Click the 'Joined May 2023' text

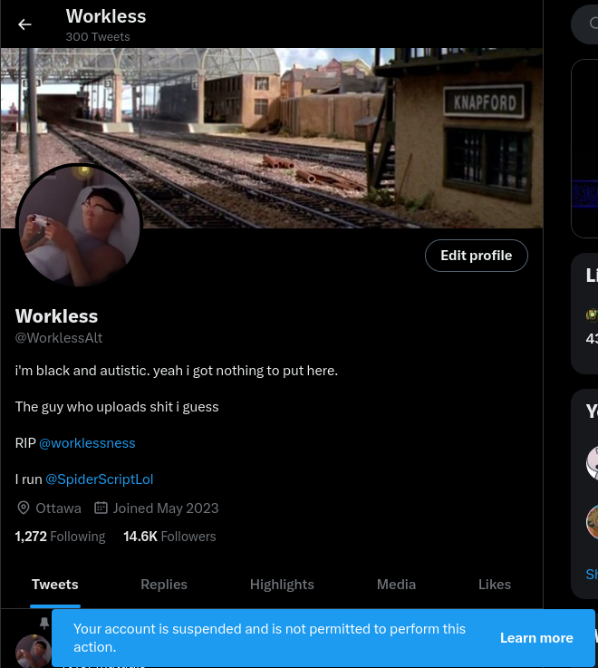[x=166, y=508]
